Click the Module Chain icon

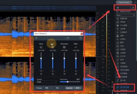118,12
